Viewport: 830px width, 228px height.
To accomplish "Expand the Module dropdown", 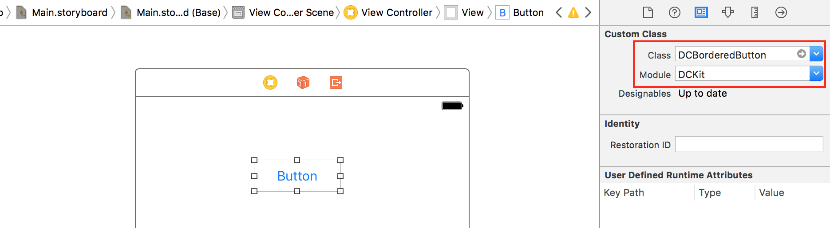I will pos(816,73).
